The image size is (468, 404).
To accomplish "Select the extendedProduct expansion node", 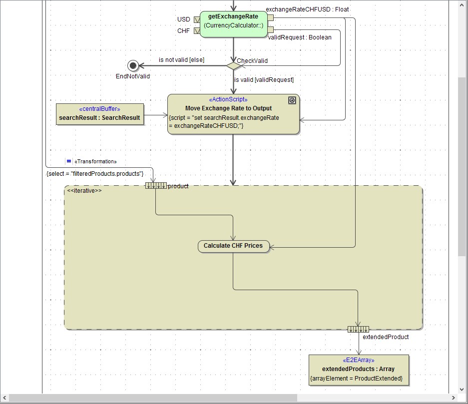I will [x=358, y=329].
